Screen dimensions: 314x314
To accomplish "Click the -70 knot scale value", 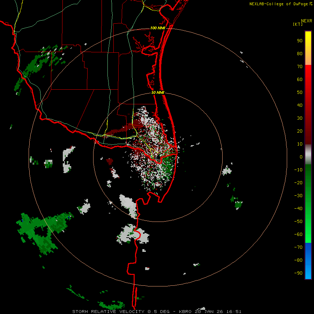I will [x=298, y=247].
